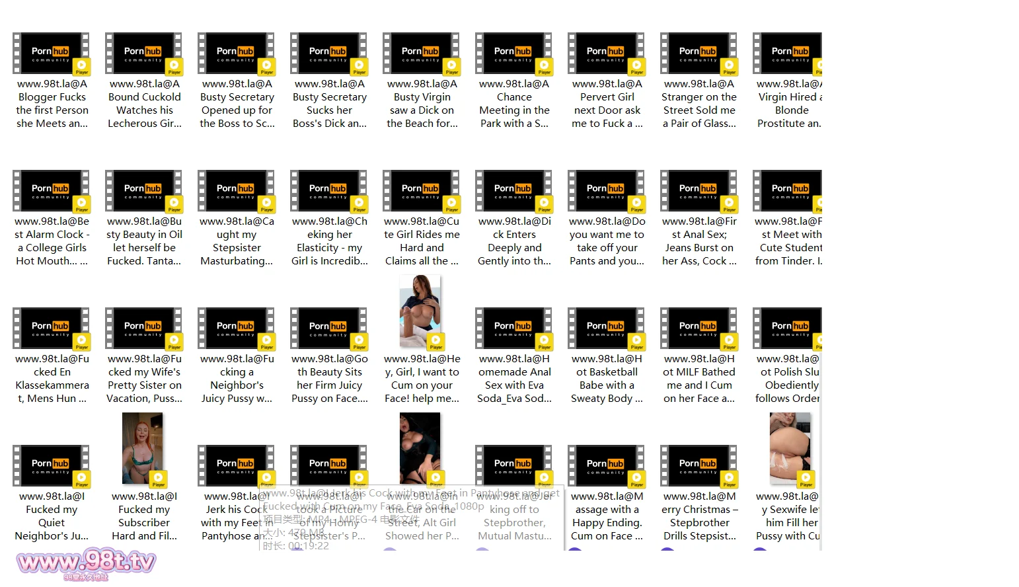This screenshot has height=587, width=1019.
Task: Click the icon of the "Busty Virgin" beach file
Action: pyautogui.click(x=422, y=53)
